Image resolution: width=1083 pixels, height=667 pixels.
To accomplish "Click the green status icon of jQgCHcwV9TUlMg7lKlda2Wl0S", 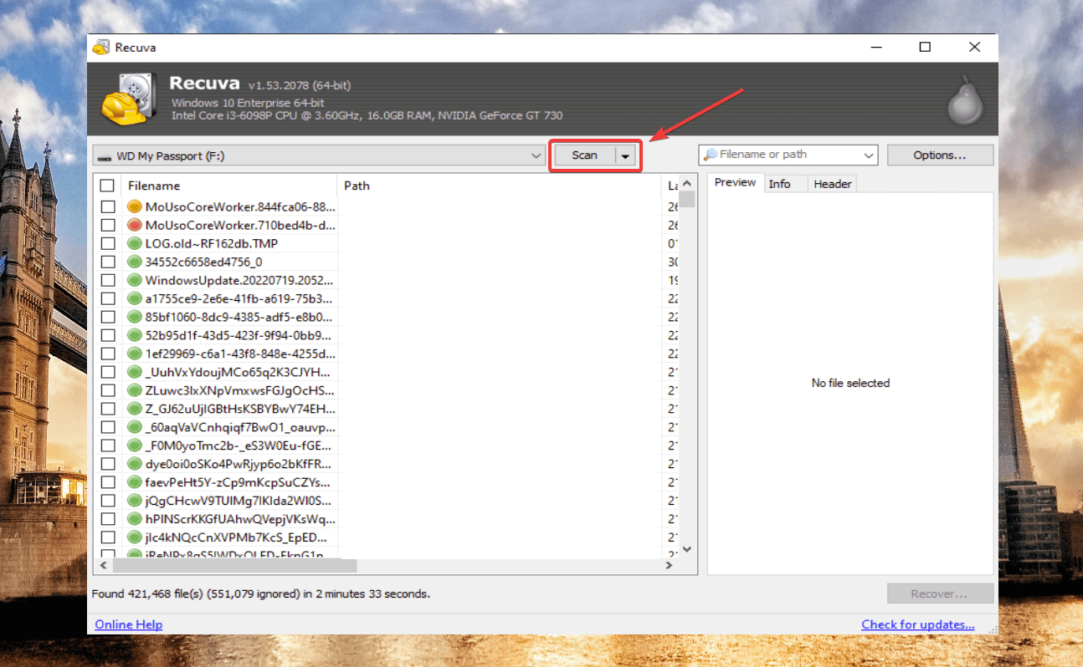I will (x=134, y=501).
